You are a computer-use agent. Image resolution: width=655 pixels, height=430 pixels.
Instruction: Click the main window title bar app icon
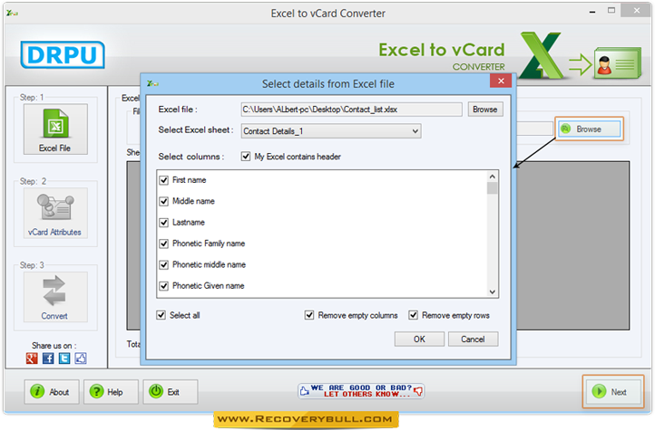(x=12, y=13)
